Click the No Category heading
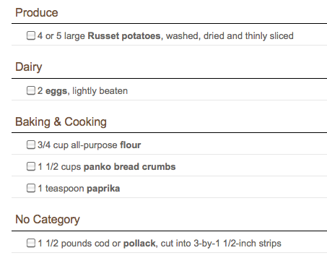 click(x=48, y=220)
